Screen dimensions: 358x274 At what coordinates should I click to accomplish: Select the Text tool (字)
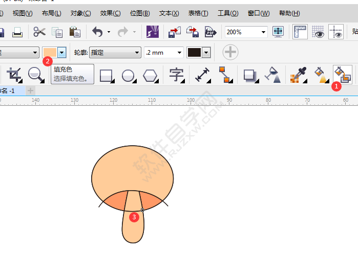176,76
